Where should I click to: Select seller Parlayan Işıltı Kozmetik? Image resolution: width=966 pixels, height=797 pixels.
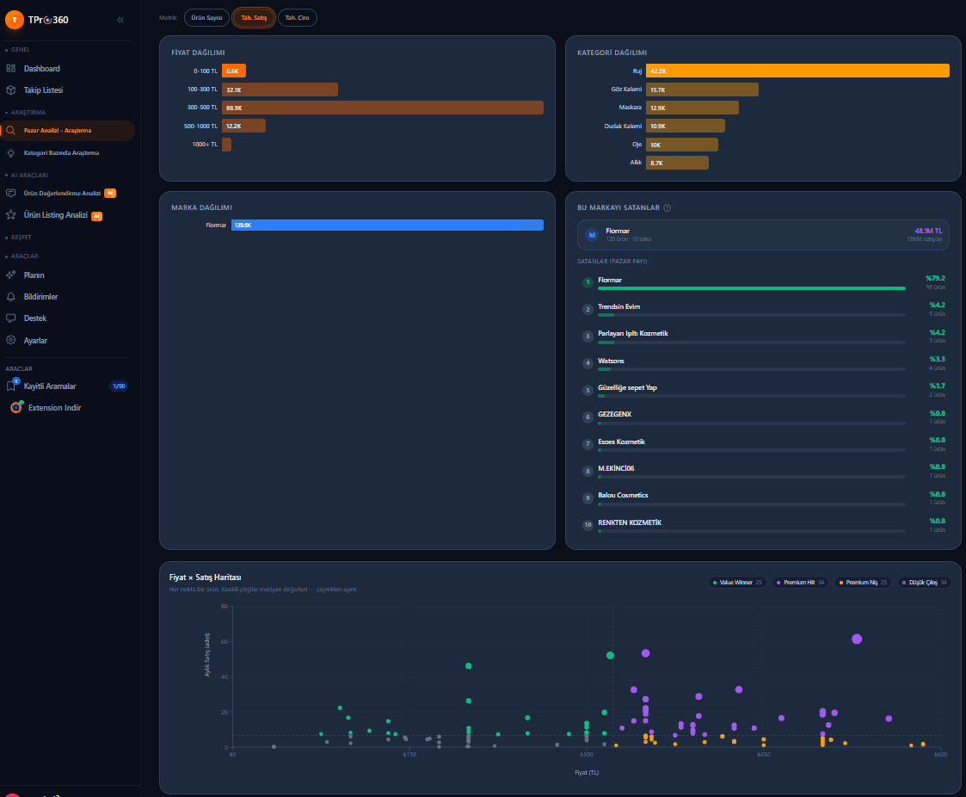coord(763,336)
